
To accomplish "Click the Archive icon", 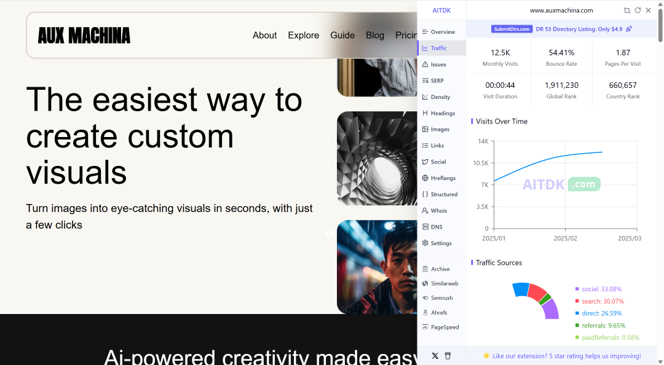I will click(425, 269).
